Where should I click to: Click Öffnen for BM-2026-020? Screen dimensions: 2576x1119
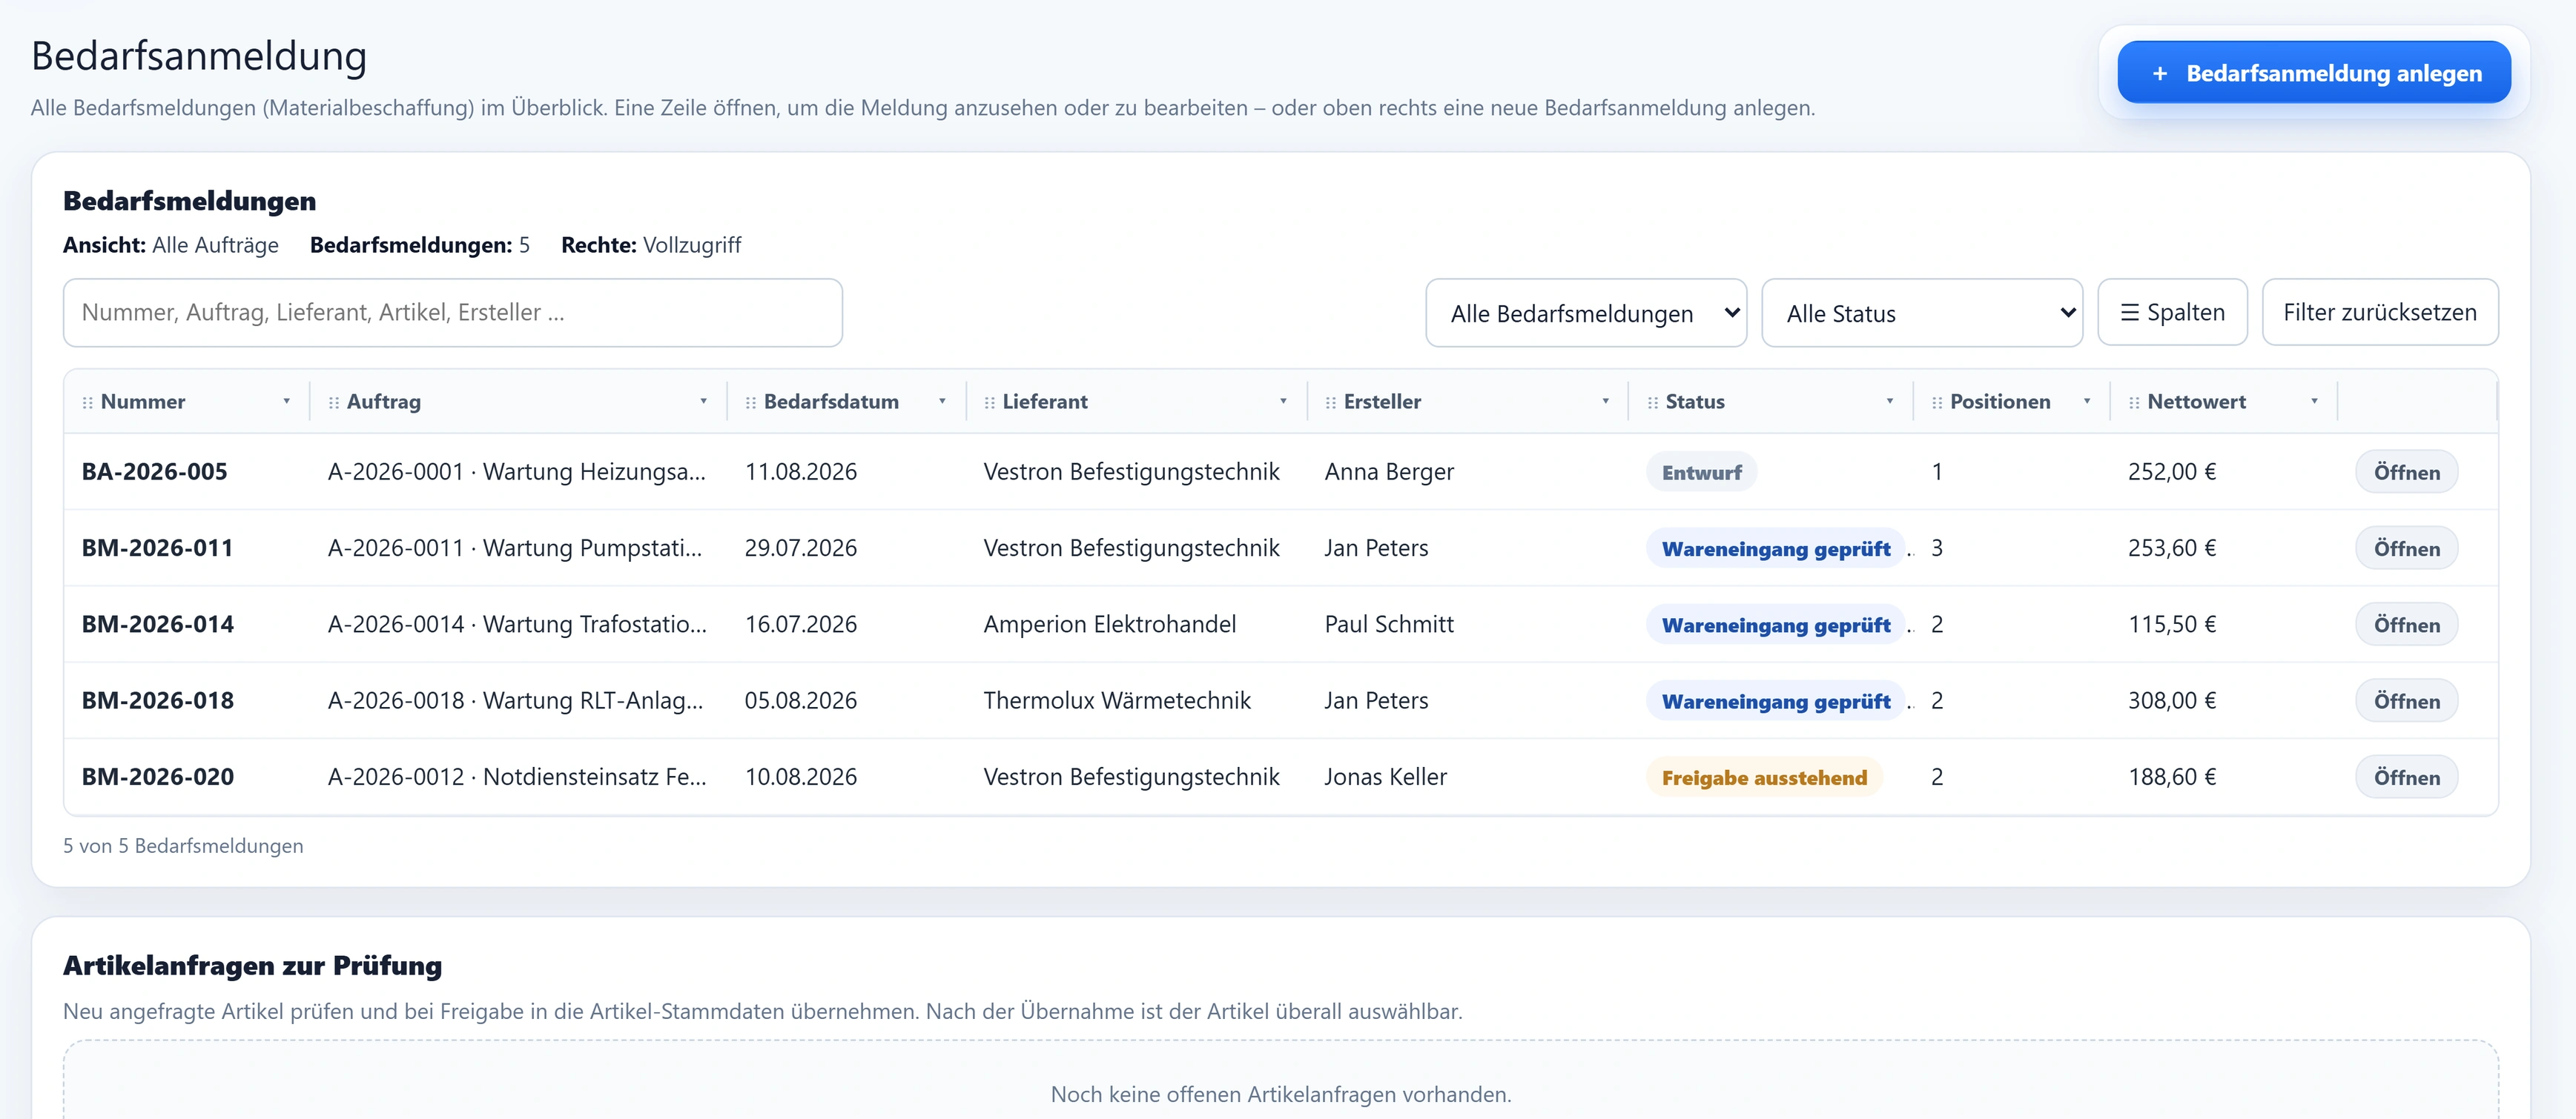(x=2406, y=777)
